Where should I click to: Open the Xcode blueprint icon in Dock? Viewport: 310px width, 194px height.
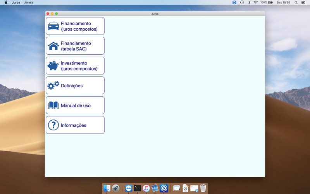click(x=155, y=188)
